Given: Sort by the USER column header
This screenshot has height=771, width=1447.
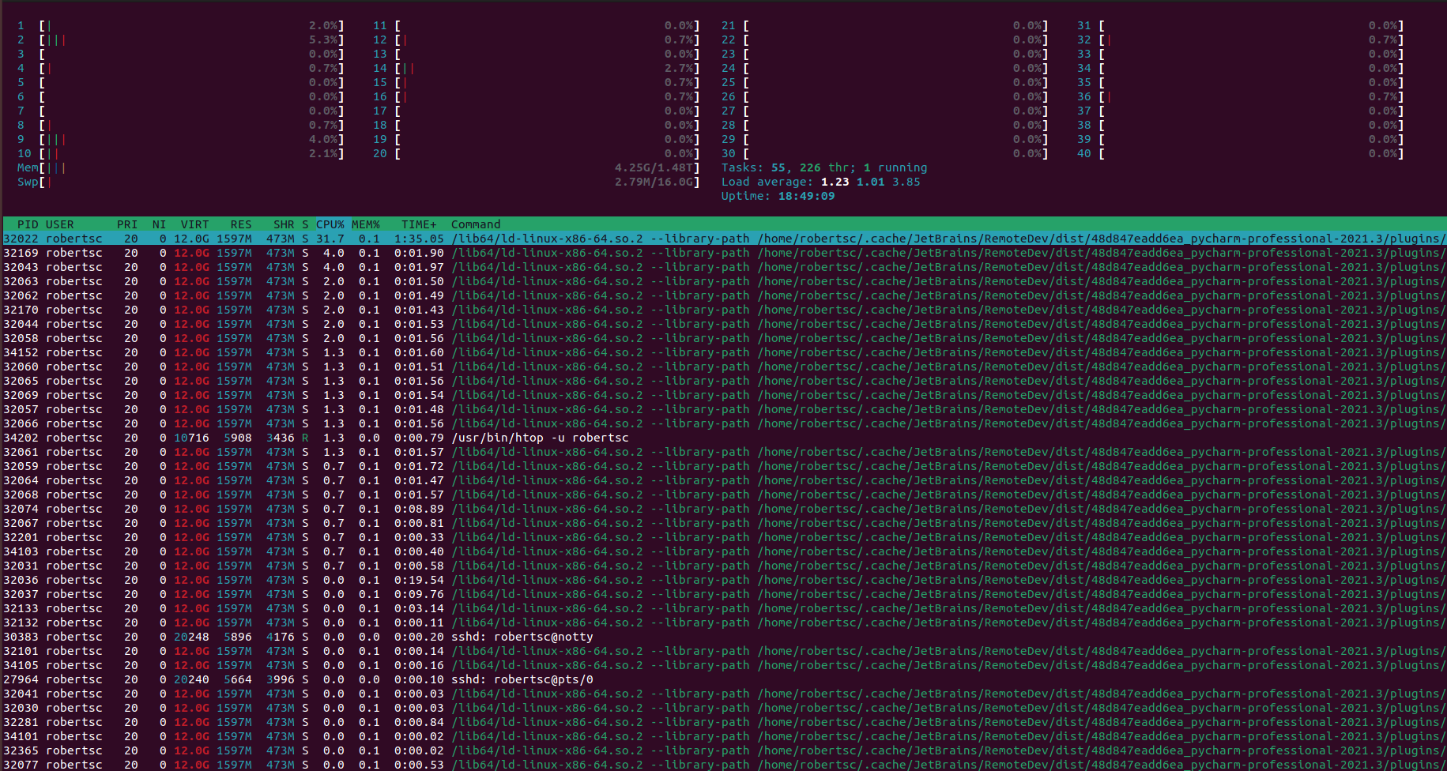Looking at the screenshot, I should pos(60,224).
